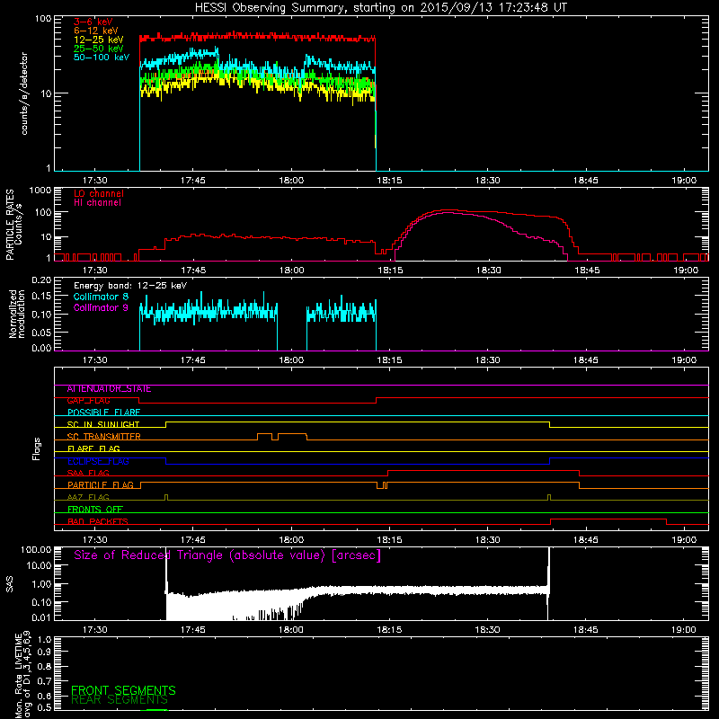Click the "PARTICLE_FLAG" flag label
The height and width of the screenshot is (719, 719).
click(x=101, y=485)
